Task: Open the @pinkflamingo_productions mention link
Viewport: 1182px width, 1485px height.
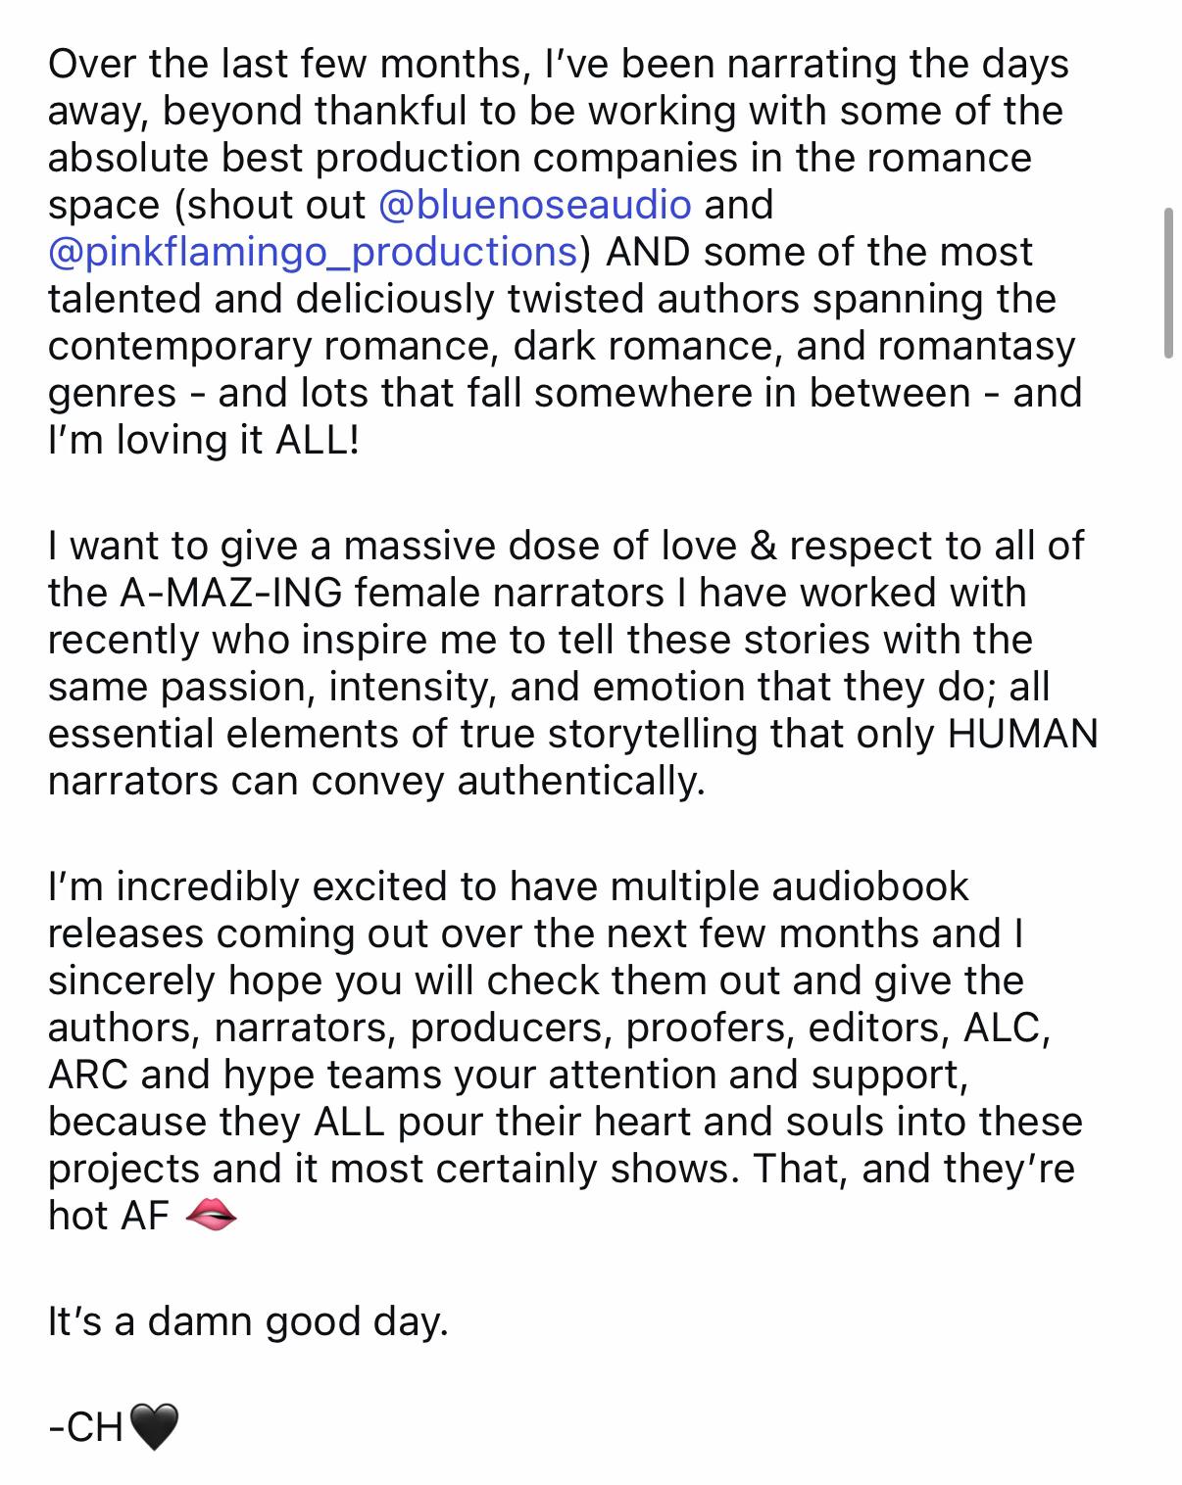Action: [313, 252]
